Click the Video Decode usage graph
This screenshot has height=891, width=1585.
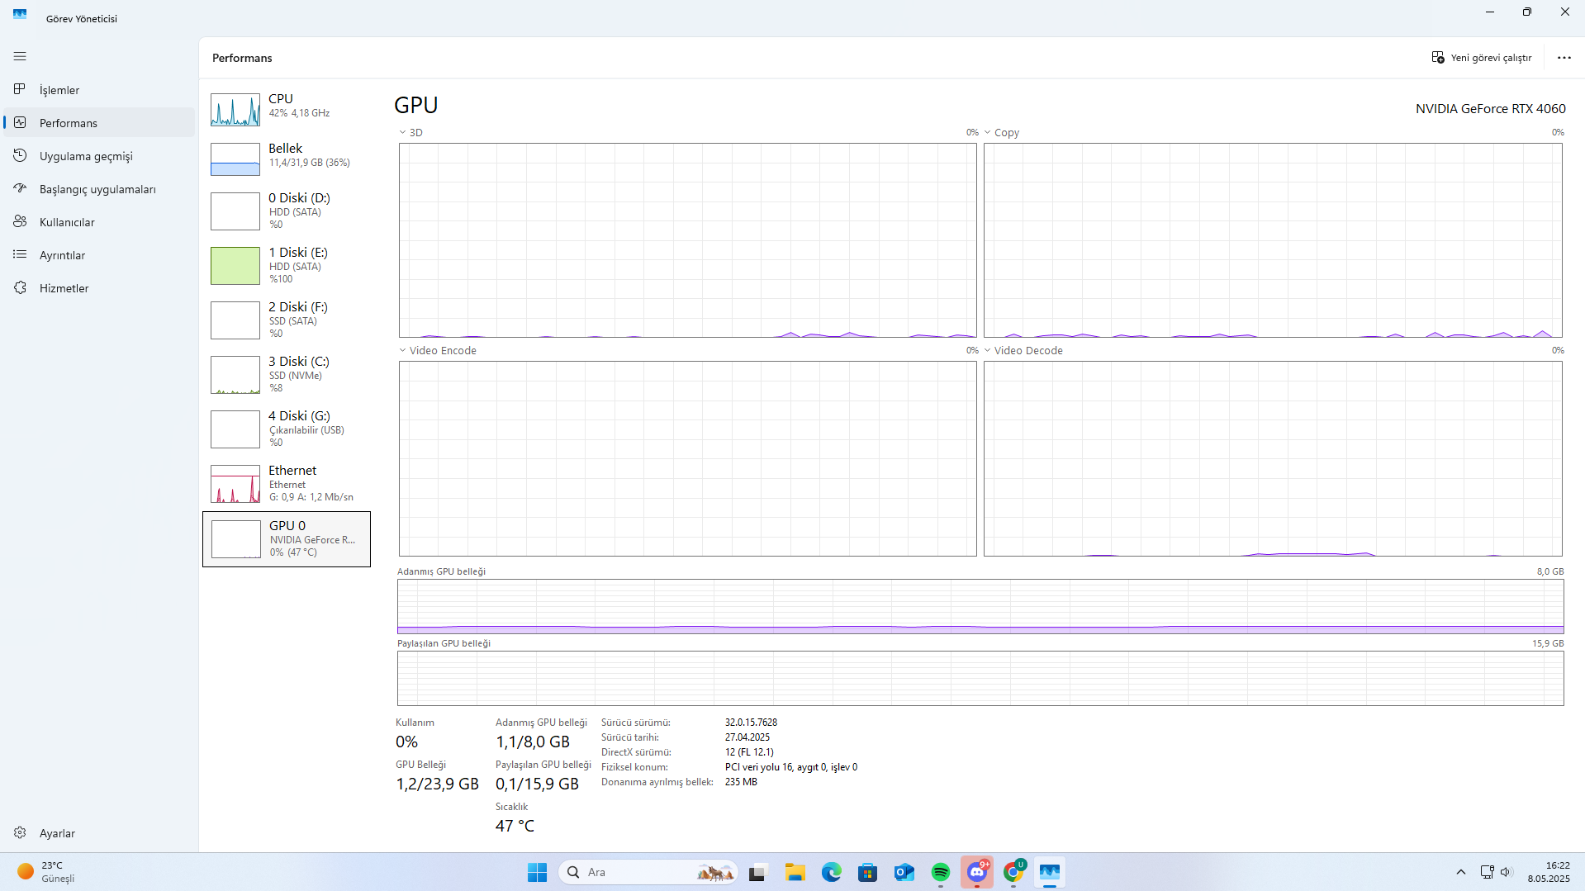1273,458
